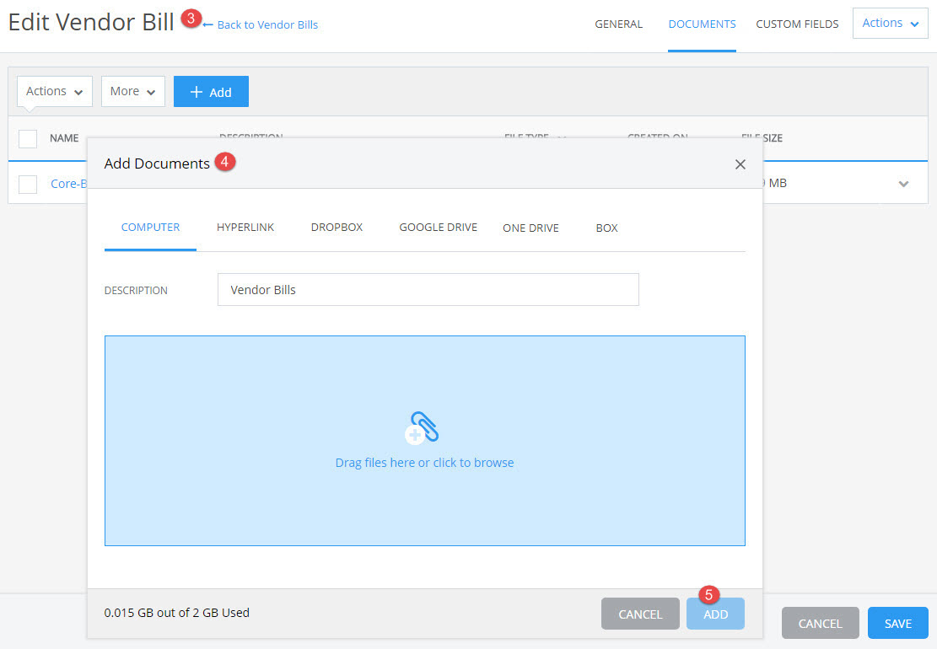The height and width of the screenshot is (649, 937).
Task: Select the ONE DRIVE tab
Action: click(530, 228)
